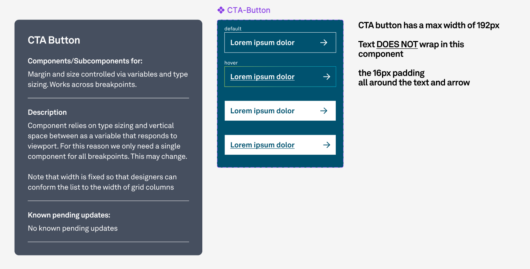Select the 'Components/Subcomponents for:' heading

(85, 61)
